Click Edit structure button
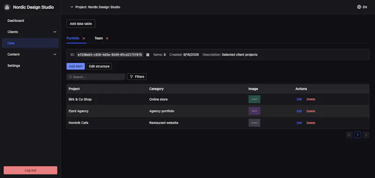This screenshot has width=375, height=178. coord(99,67)
